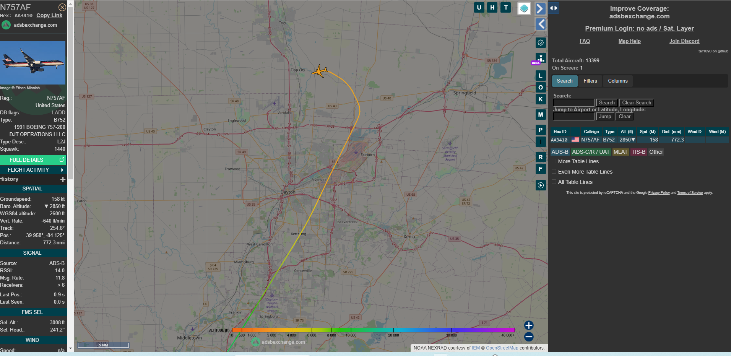
Task: Toggle the K map button
Action: 541,99
